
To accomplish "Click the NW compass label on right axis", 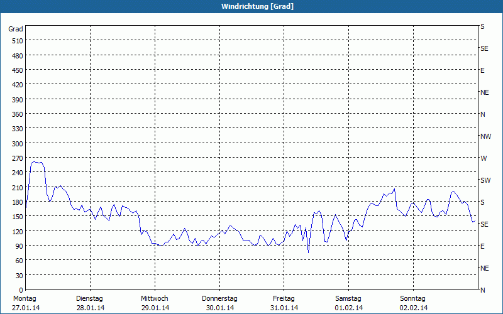I will coord(485,136).
